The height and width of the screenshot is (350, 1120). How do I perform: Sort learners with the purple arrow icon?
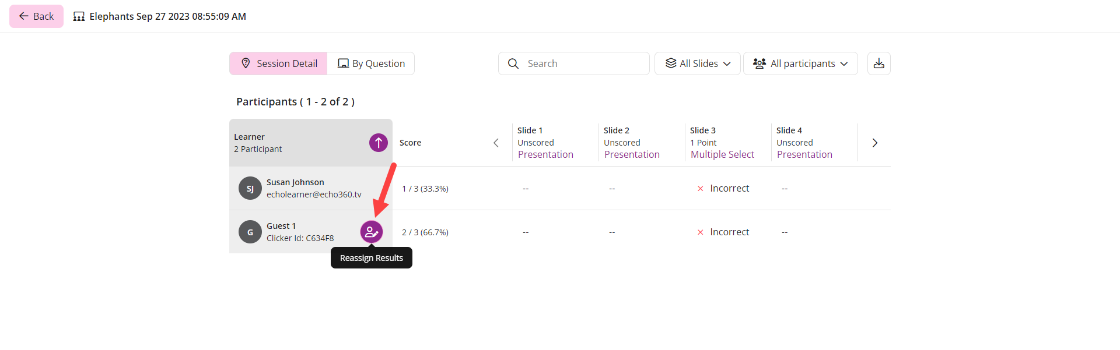tap(379, 143)
